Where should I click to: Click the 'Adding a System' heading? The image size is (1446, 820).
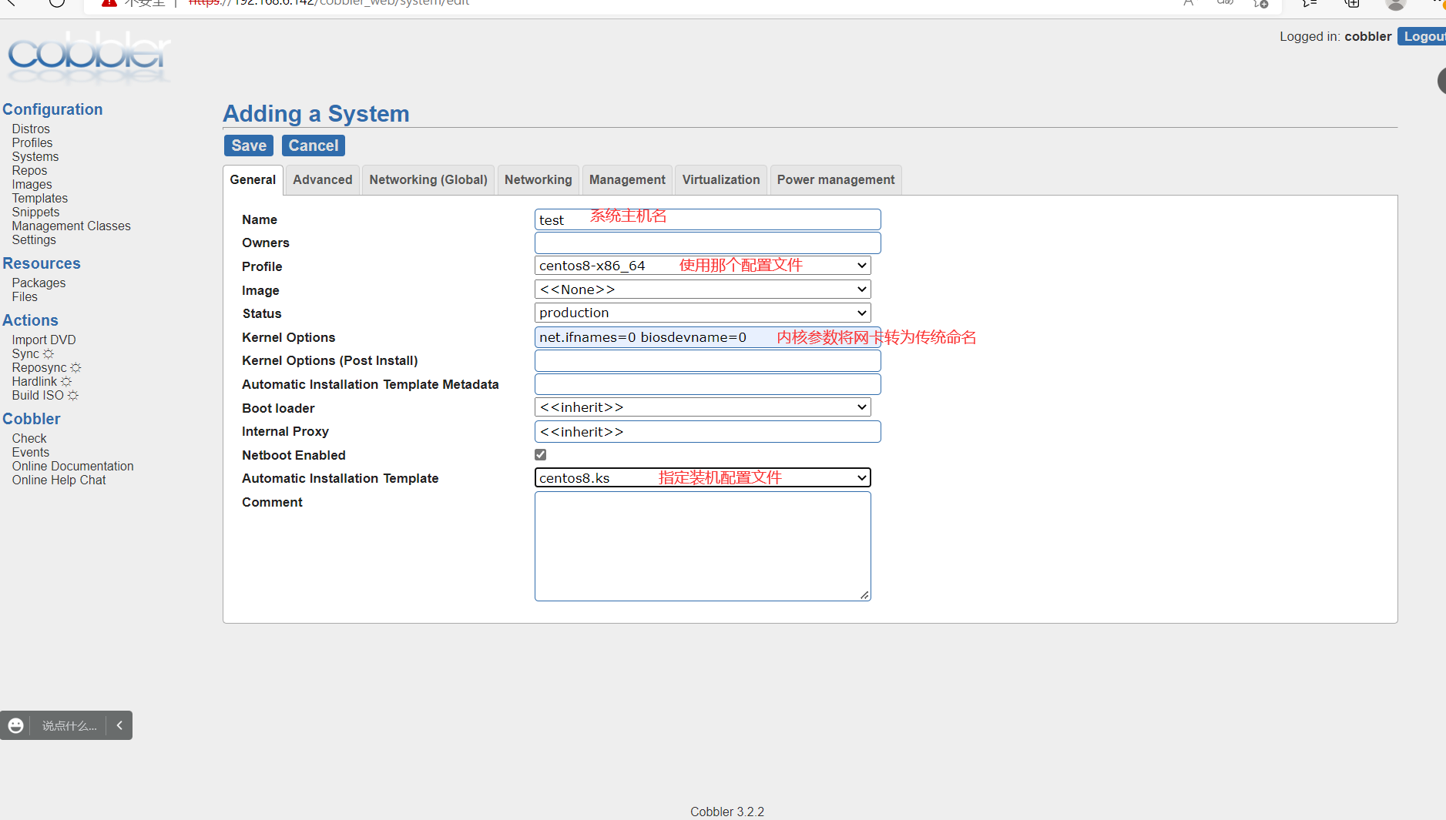tap(316, 114)
